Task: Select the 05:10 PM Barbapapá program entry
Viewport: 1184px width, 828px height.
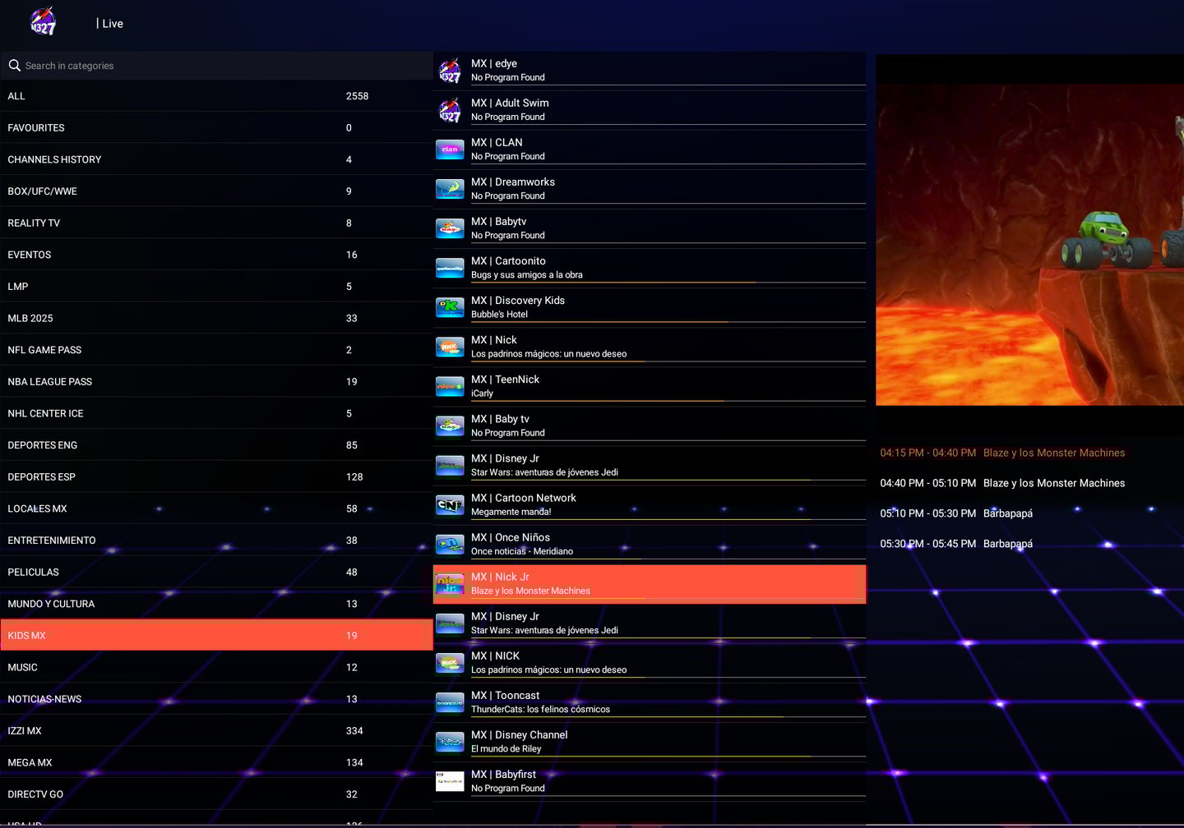Action: coord(1003,513)
